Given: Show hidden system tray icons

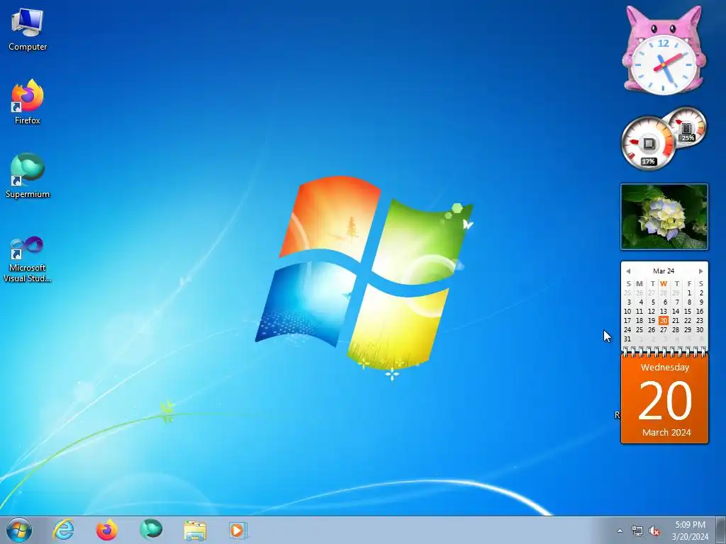Looking at the screenshot, I should click(620, 531).
